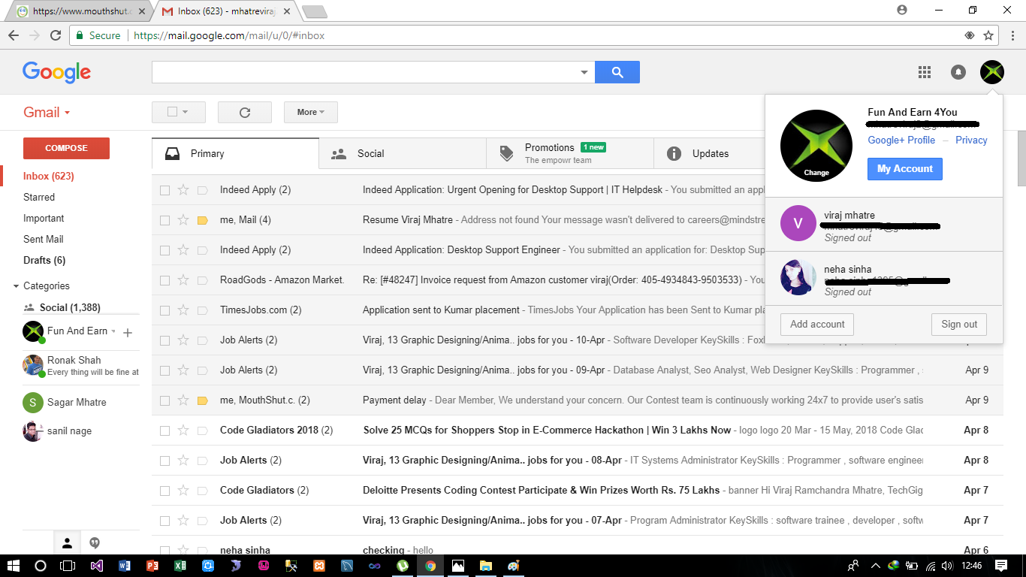Open the Google apps grid icon

tap(925, 72)
